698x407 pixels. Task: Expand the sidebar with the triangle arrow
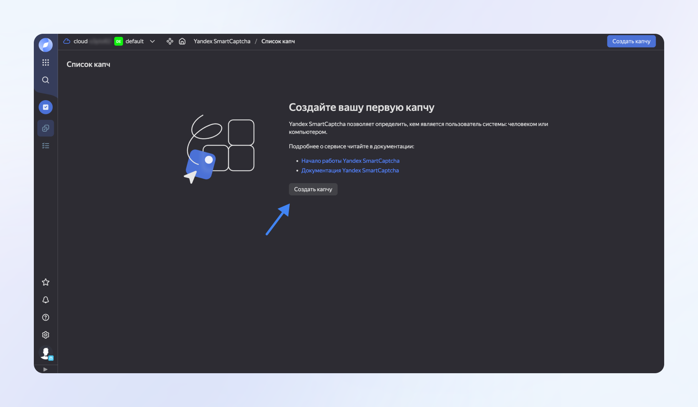[x=45, y=369]
